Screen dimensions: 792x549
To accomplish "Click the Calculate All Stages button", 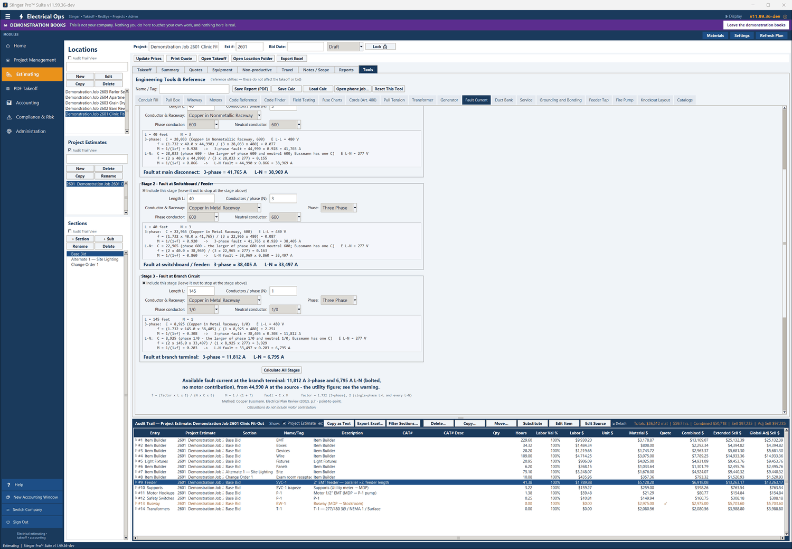I will coord(282,370).
